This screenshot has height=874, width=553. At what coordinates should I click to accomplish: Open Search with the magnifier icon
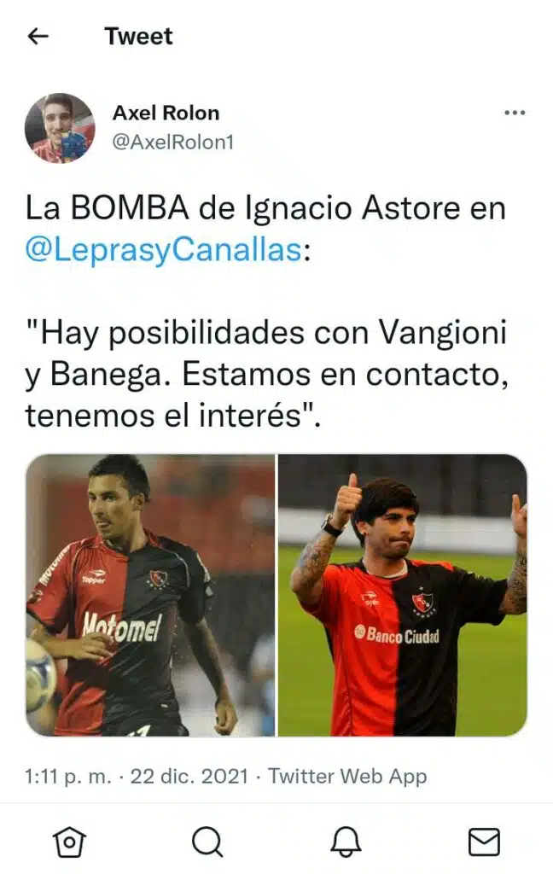(x=207, y=841)
